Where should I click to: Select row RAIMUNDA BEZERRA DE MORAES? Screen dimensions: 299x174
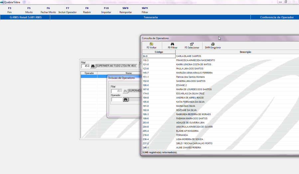[221, 114]
